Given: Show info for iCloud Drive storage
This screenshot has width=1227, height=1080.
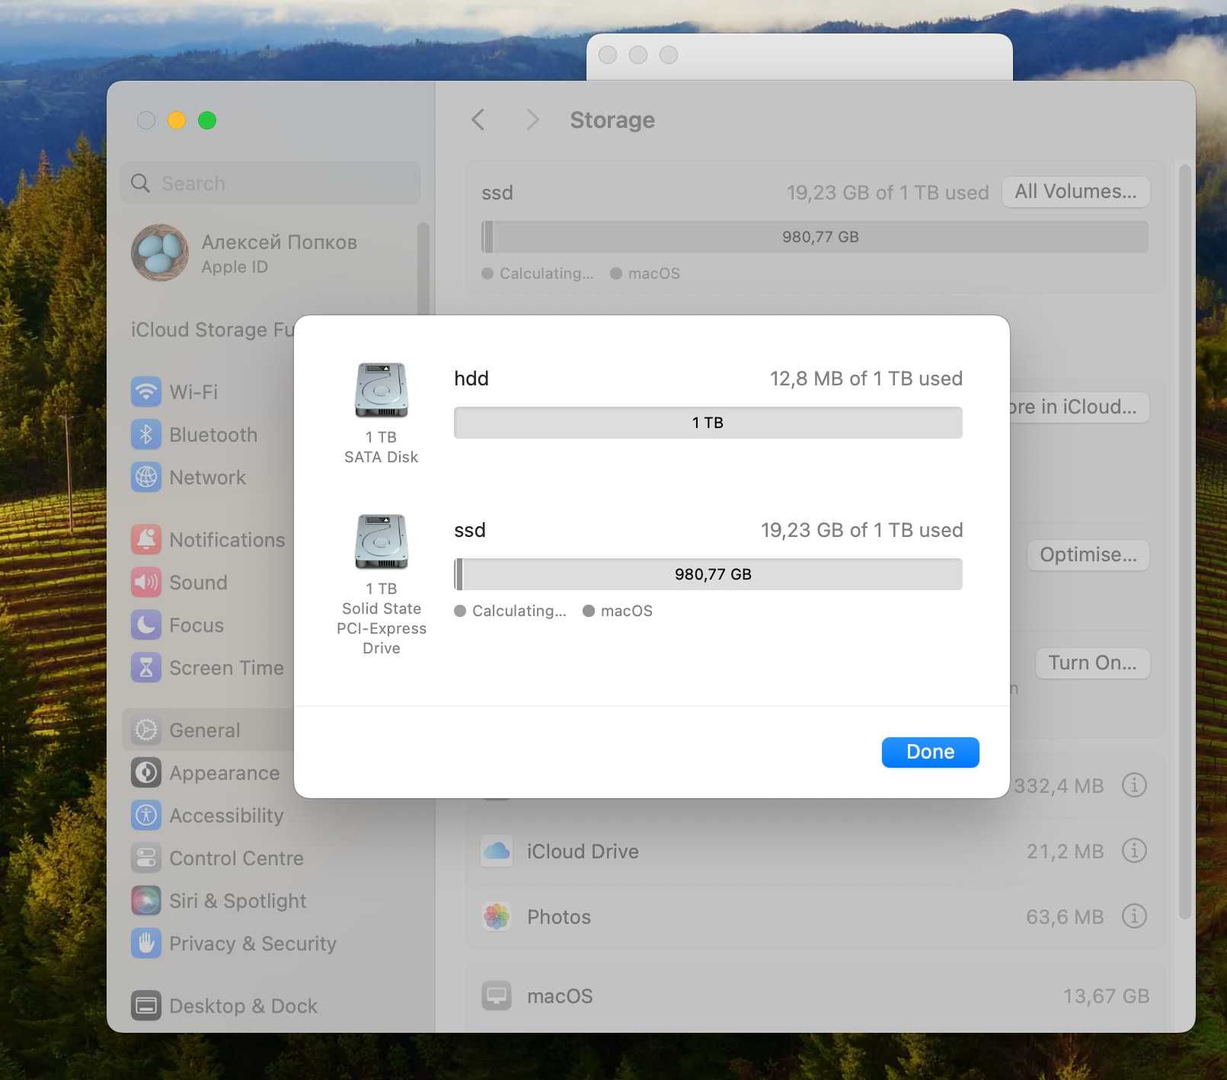Looking at the screenshot, I should pos(1134,851).
